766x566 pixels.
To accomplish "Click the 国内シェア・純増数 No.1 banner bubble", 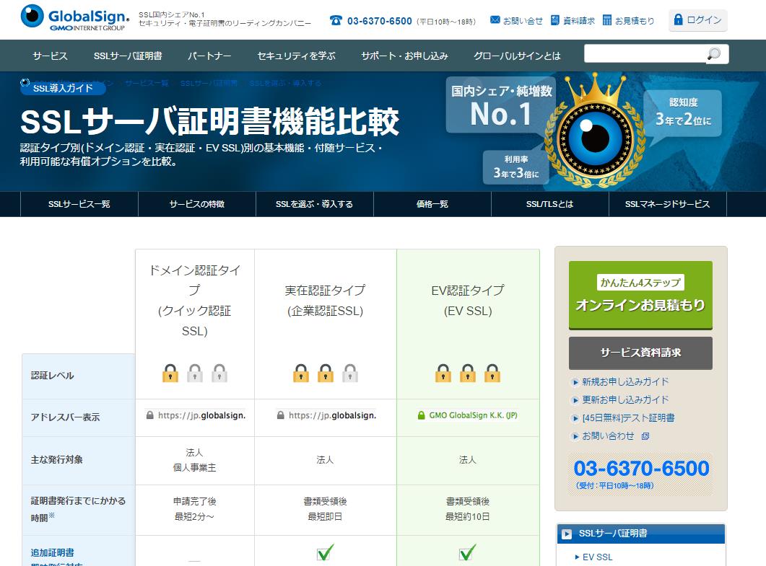I will [x=501, y=105].
